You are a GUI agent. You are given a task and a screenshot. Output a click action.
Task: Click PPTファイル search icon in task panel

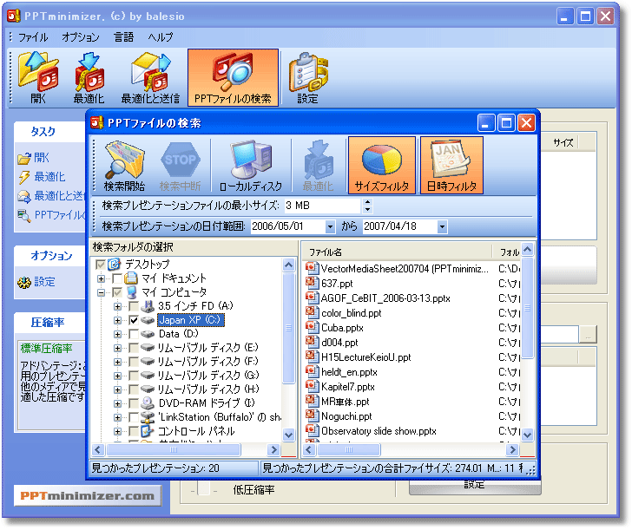pos(24,215)
